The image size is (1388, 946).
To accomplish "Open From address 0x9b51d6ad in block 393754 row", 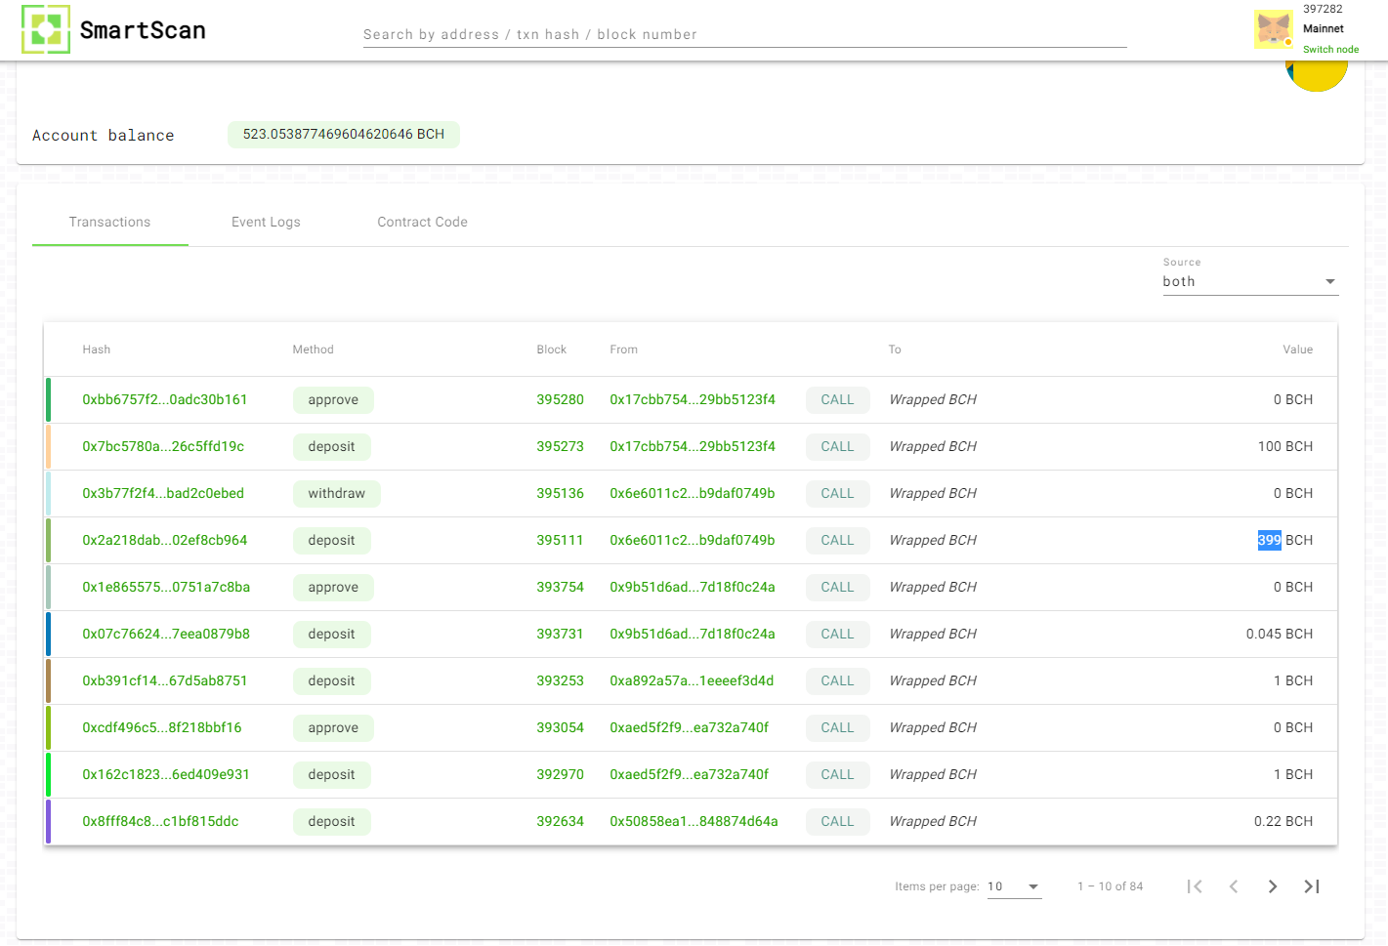I will click(x=693, y=588).
